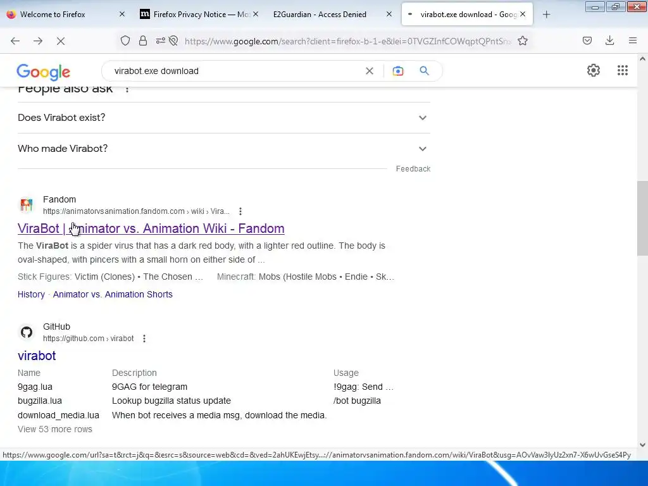Open the GitHub virabot result
Image resolution: width=648 pixels, height=486 pixels.
click(37, 356)
